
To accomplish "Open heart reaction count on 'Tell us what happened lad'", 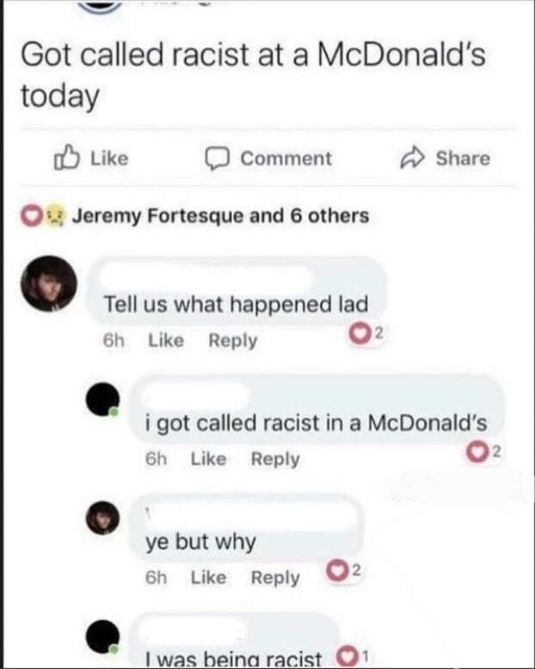I will 366,334.
